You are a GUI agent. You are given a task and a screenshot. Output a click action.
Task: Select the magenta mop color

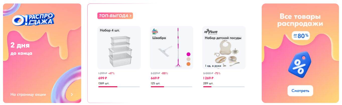click(x=188, y=54)
